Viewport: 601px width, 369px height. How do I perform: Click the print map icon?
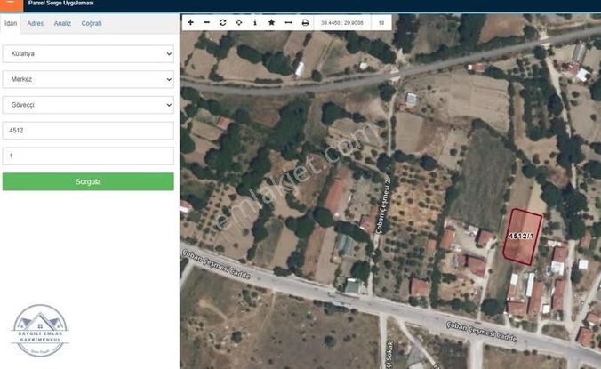click(305, 22)
